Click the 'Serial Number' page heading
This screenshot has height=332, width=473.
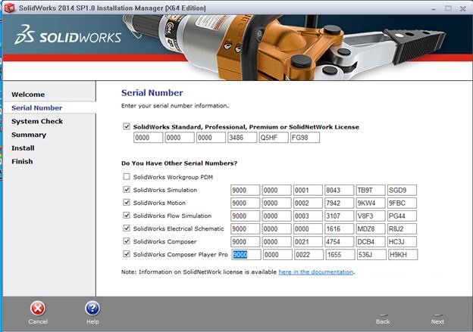coord(152,93)
